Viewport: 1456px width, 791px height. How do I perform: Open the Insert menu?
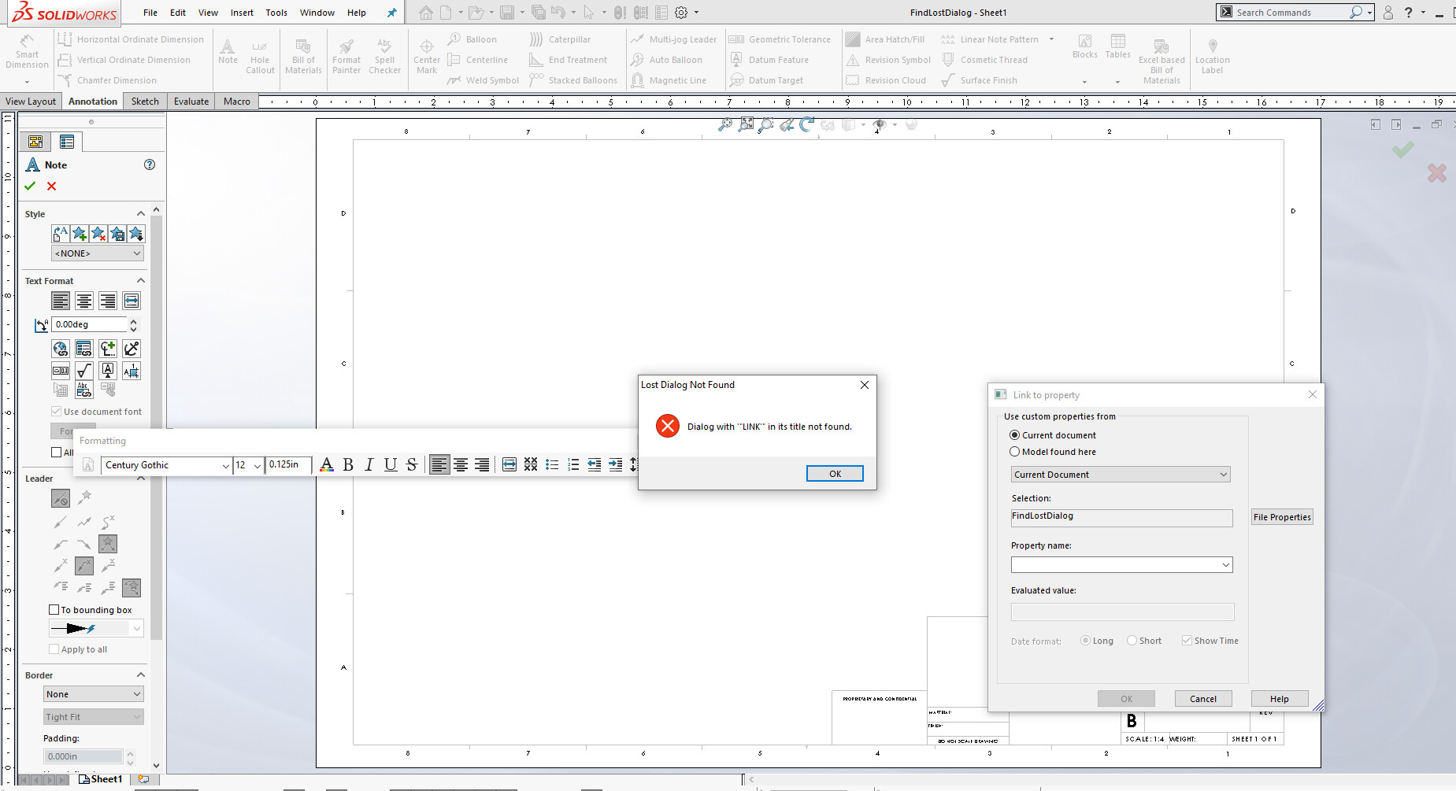[x=242, y=13]
